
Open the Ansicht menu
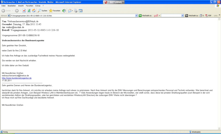[21, 6]
